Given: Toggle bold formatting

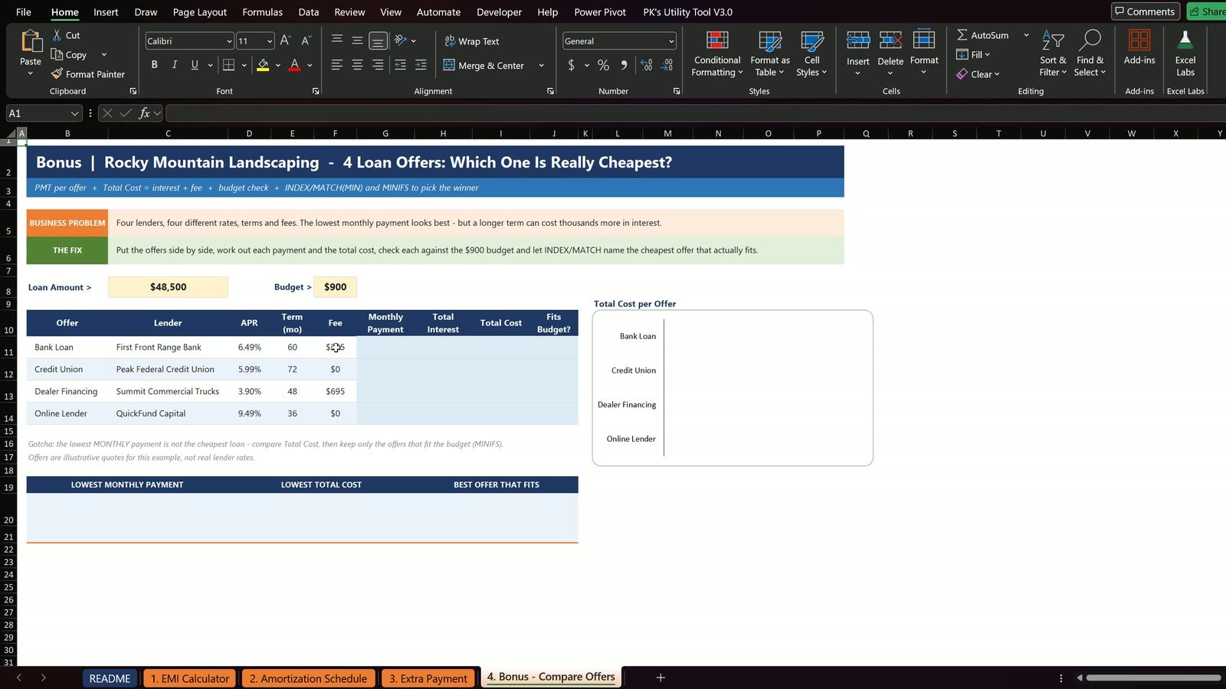Looking at the screenshot, I should [154, 65].
